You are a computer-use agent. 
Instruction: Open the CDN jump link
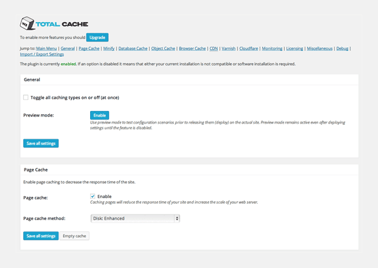[x=214, y=49]
